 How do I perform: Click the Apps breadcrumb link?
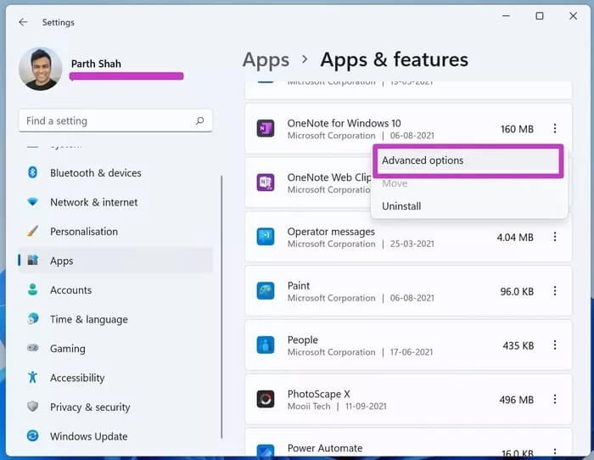(266, 60)
